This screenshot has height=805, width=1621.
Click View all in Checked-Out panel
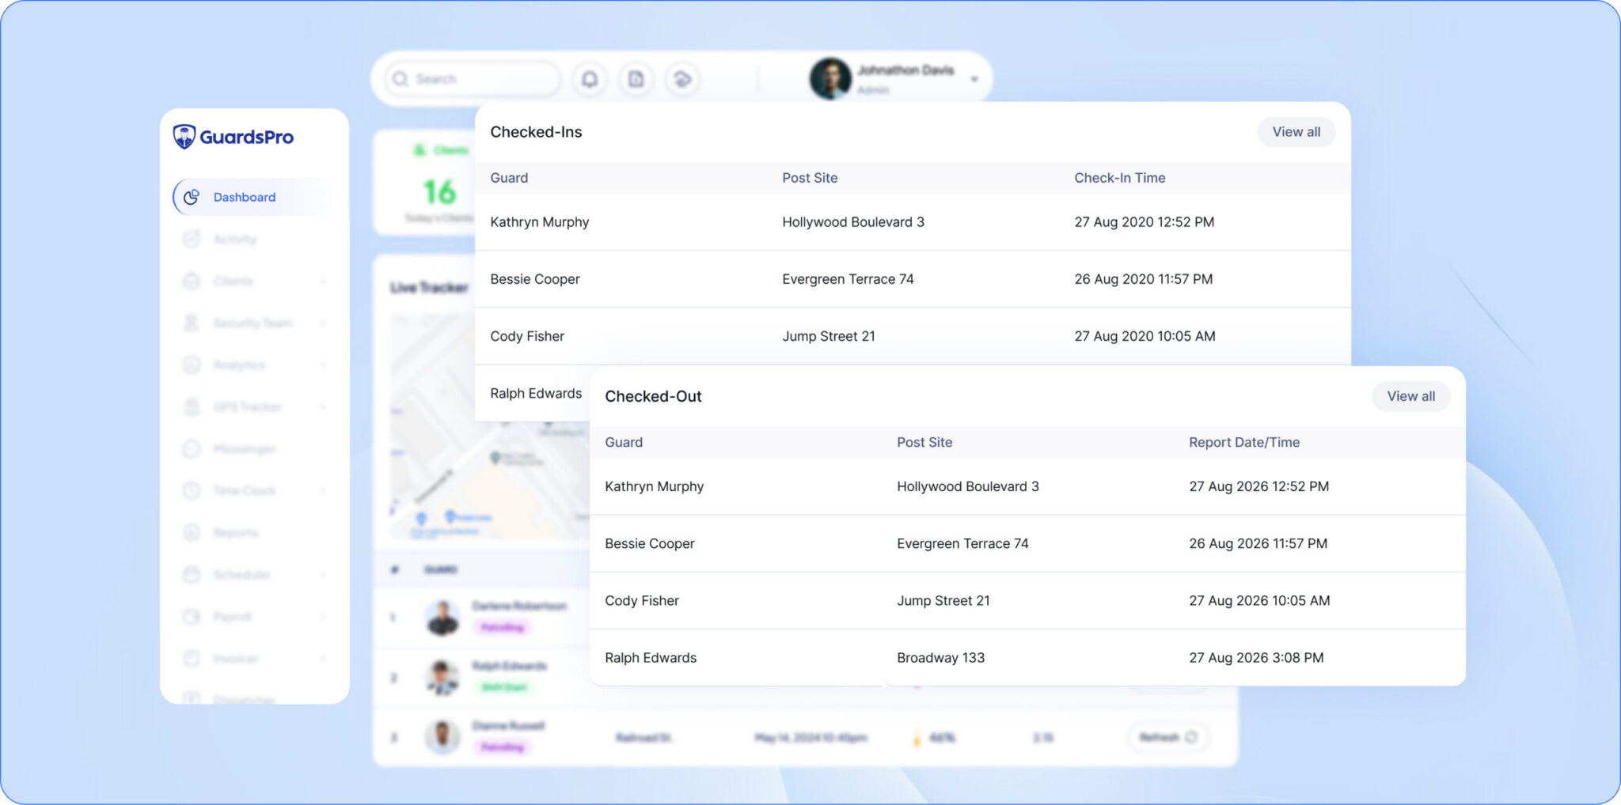pos(1410,396)
